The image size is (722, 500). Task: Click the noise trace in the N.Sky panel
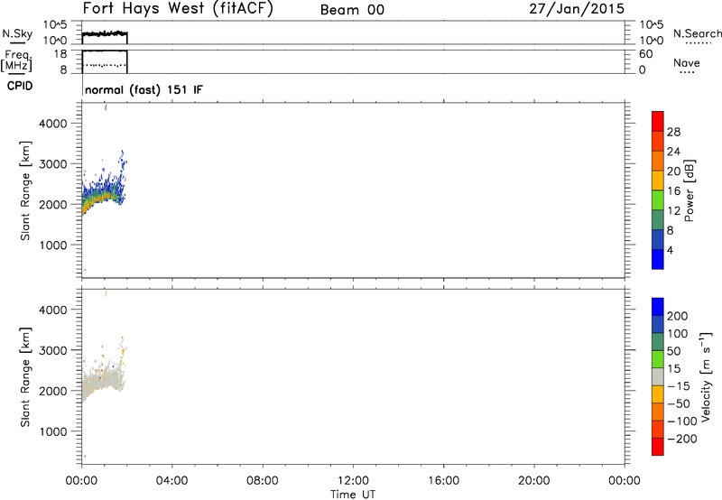tap(105, 34)
